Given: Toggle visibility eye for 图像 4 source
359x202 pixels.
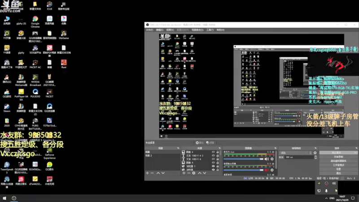Looking at the screenshot, I should (213, 152).
